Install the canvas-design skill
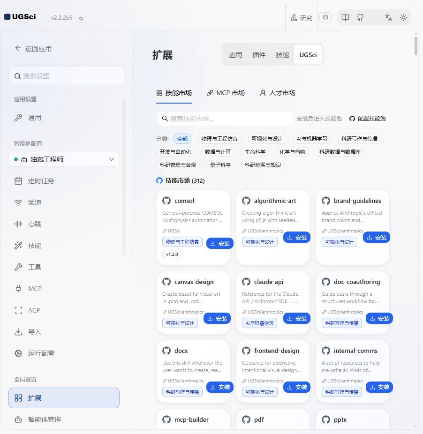 click(217, 319)
